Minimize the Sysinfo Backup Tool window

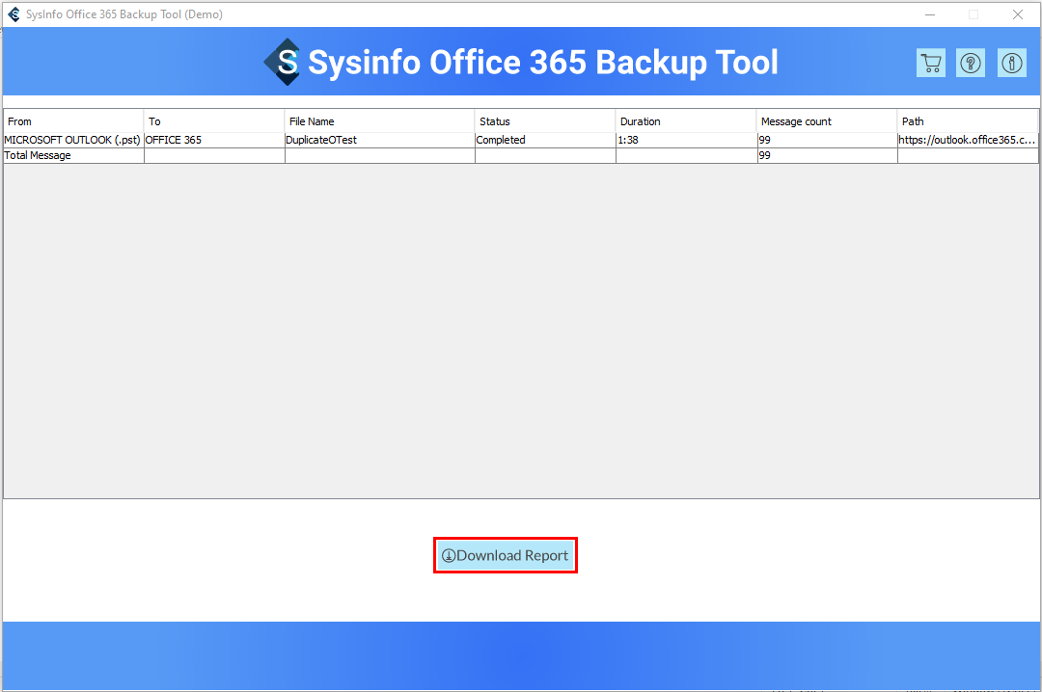click(930, 14)
